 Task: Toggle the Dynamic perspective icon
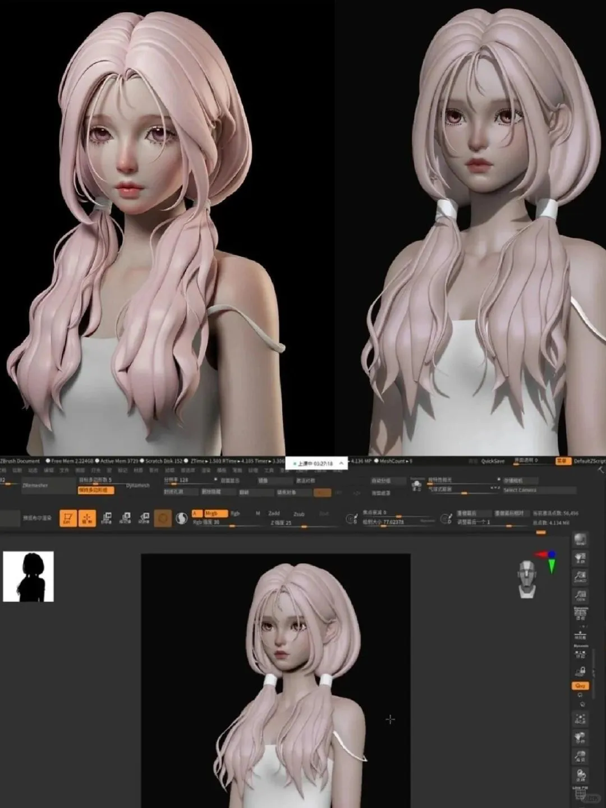(x=580, y=613)
